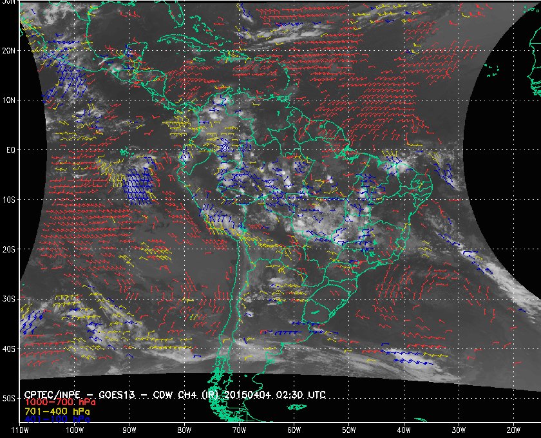Click the red 1000-700 hPa legend entry
Image resolution: width=541 pixels, height=438 pixels.
click(55, 402)
